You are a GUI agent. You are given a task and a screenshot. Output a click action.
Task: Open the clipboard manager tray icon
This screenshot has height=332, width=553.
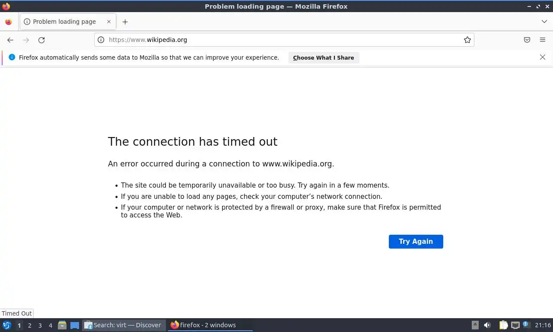pos(503,325)
